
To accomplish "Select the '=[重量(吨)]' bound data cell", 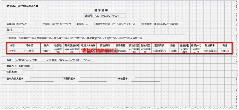I will (x=184, y=51).
